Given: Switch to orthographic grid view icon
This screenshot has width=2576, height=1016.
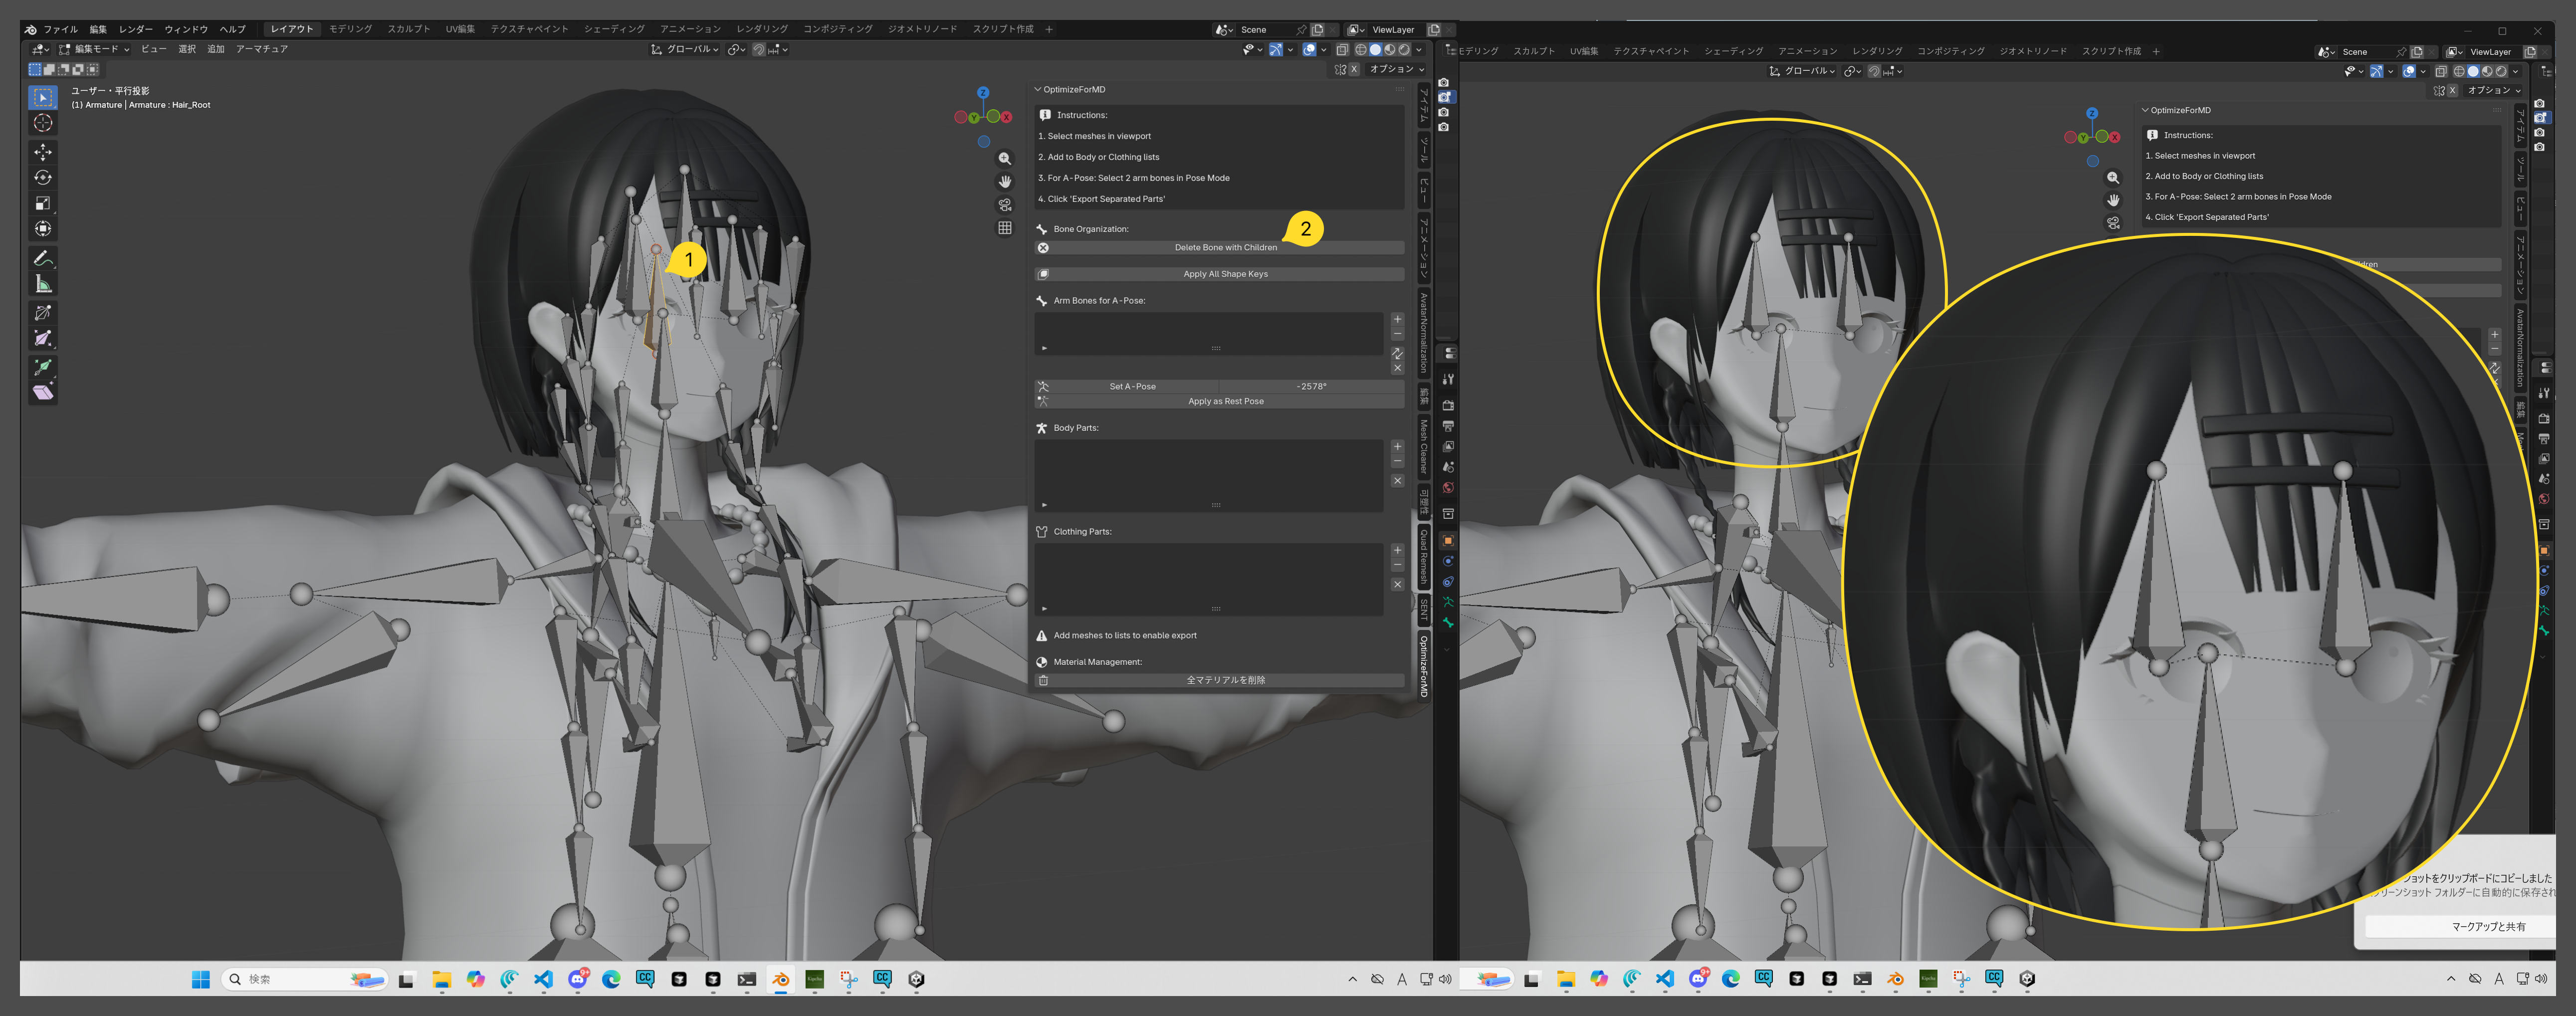Looking at the screenshot, I should (x=1004, y=228).
